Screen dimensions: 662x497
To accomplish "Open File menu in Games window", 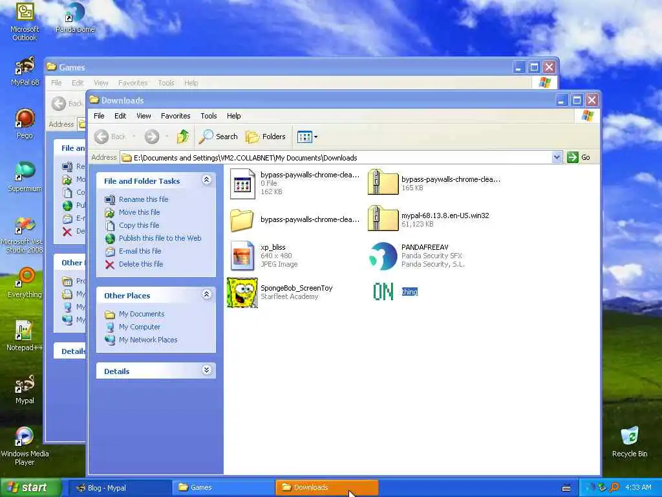I will pyautogui.click(x=56, y=83).
